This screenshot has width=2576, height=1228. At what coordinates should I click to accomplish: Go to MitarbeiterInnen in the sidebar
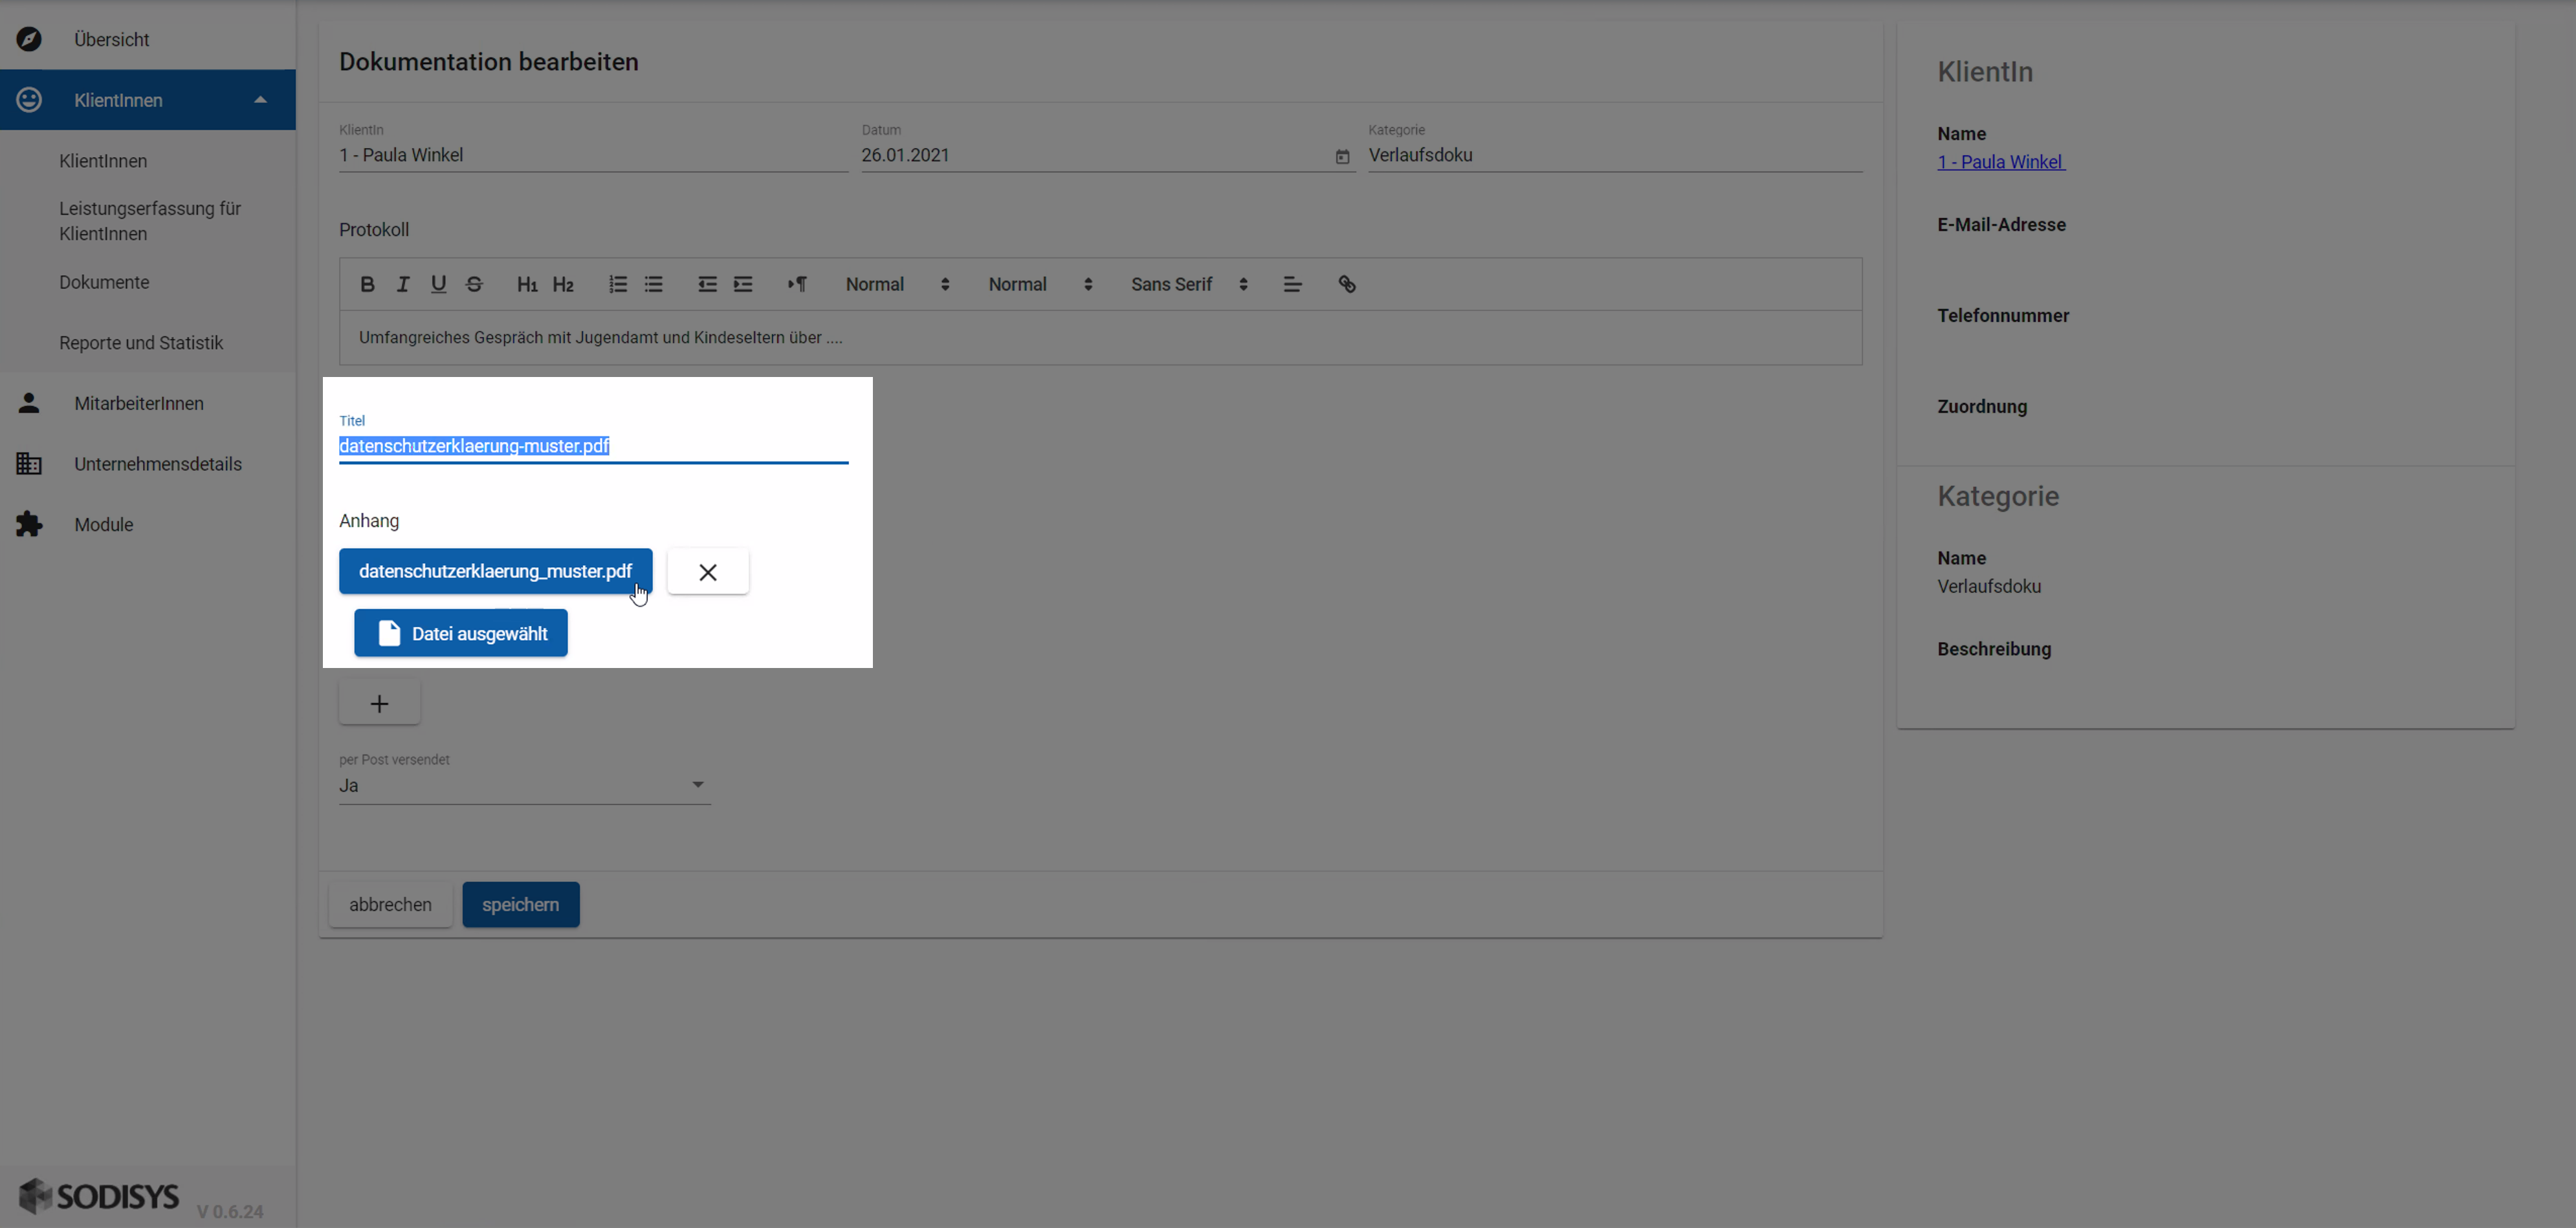pyautogui.click(x=139, y=404)
